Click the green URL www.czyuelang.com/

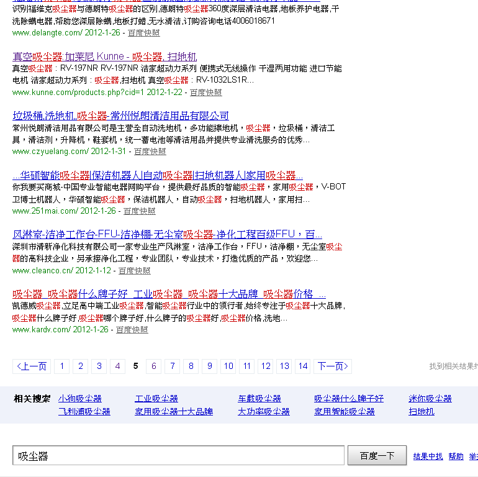[50, 152]
